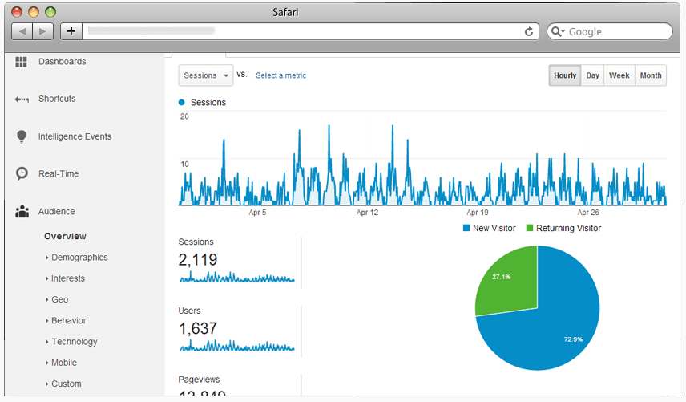The width and height of the screenshot is (686, 402).
Task: Select the Month view button
Action: 651,75
